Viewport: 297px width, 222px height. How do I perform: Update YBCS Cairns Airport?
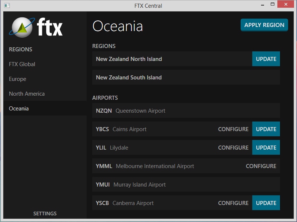tap(266, 129)
